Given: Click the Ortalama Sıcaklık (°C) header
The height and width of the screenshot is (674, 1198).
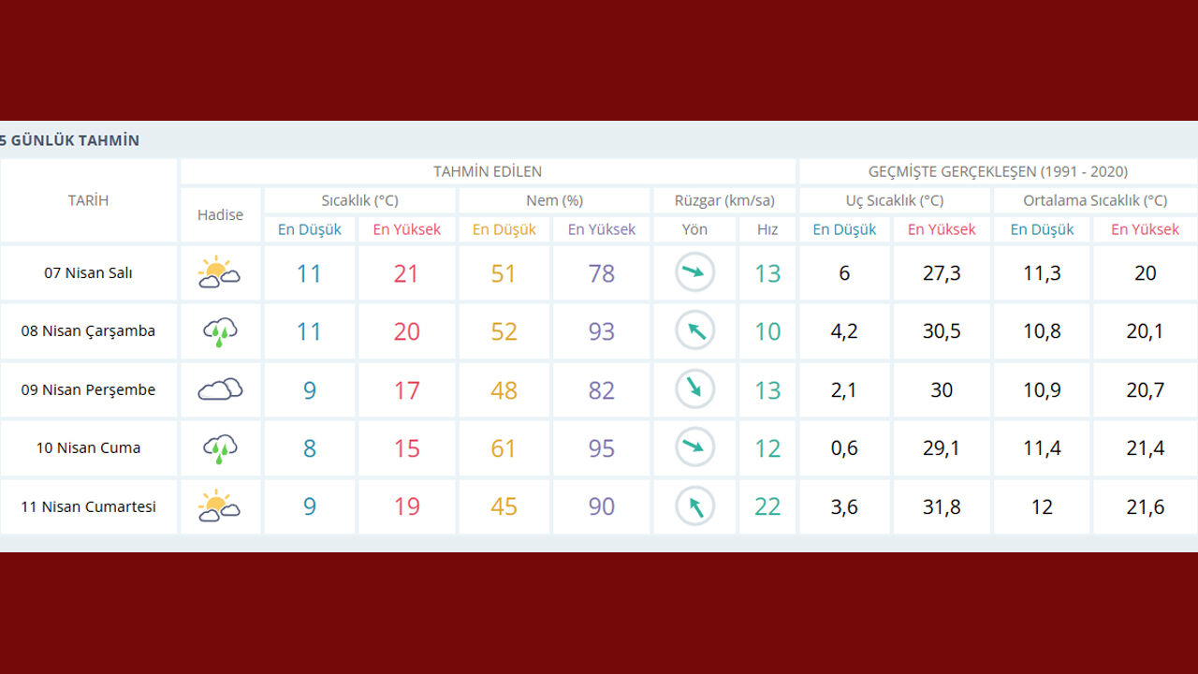Looking at the screenshot, I should coord(1095,200).
